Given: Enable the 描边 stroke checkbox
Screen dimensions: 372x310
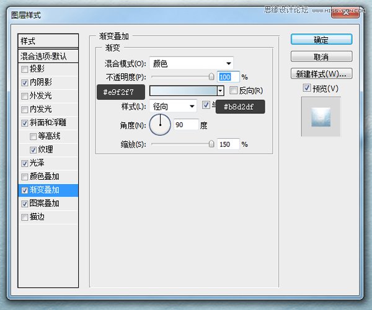Looking at the screenshot, I should click(24, 217).
